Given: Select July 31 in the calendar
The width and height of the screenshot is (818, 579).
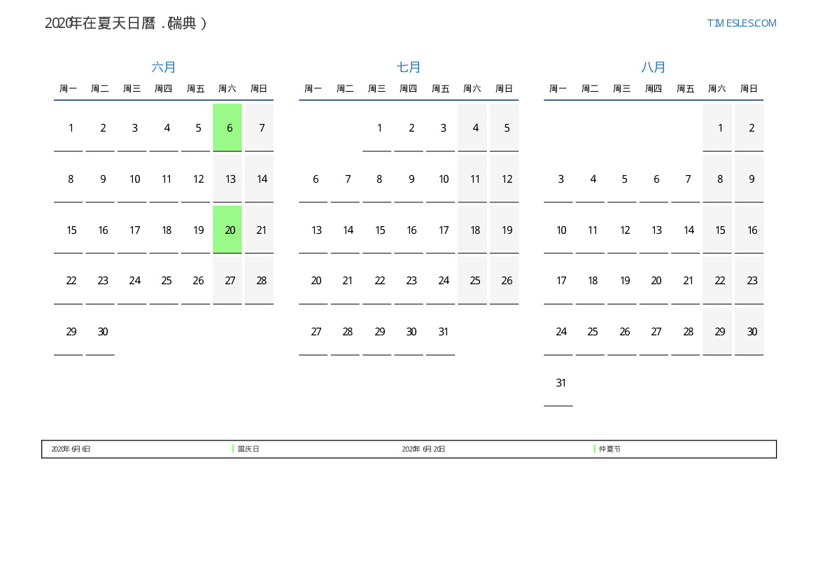Looking at the screenshot, I should pos(443,332).
